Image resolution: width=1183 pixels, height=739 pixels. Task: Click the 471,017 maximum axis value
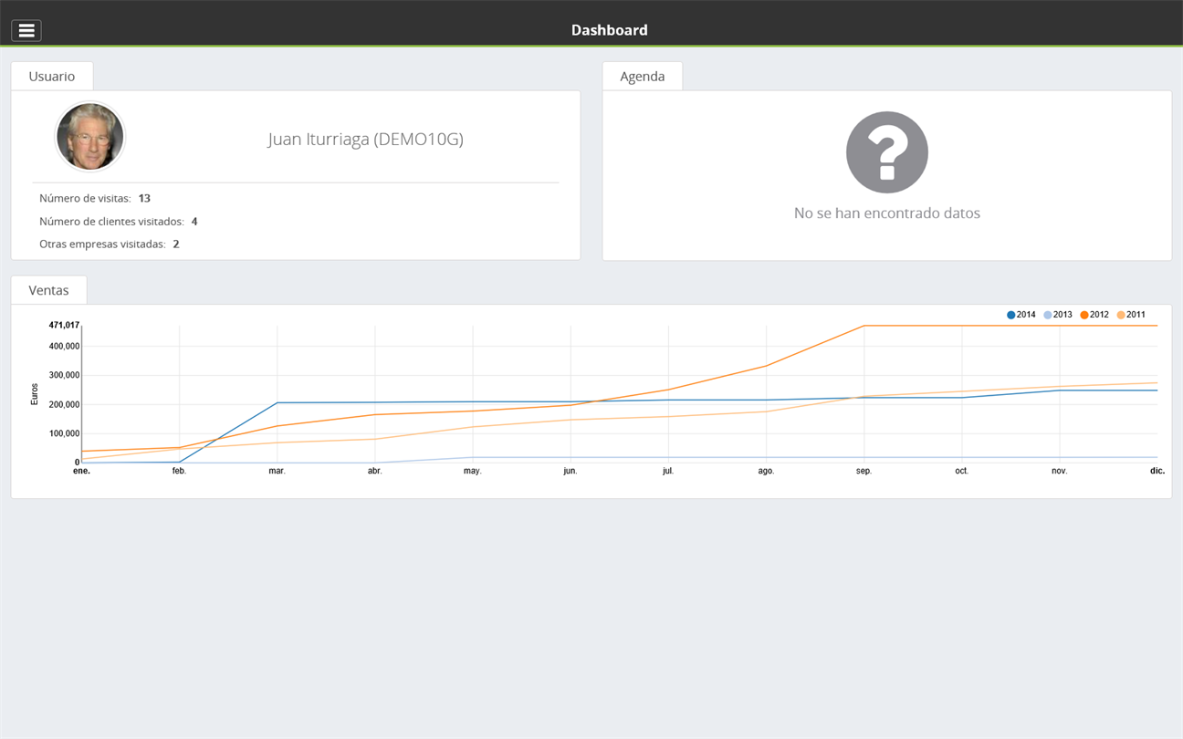coord(64,325)
